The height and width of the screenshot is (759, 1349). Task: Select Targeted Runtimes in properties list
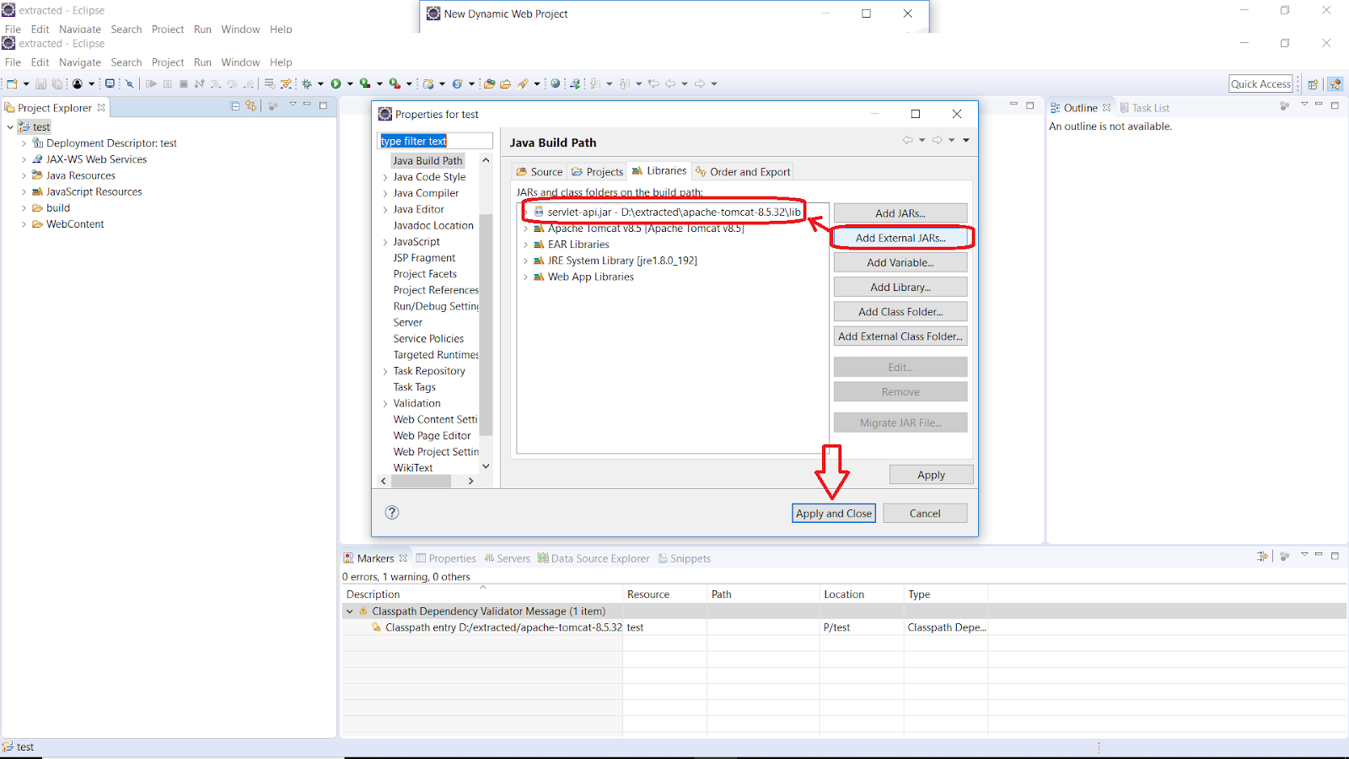[x=436, y=355]
